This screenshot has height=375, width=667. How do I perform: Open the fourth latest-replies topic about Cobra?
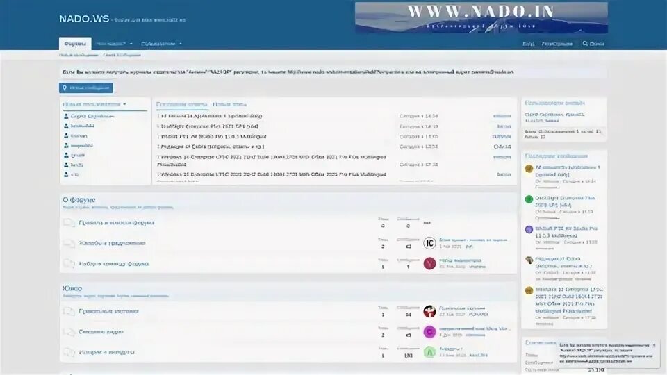coord(213,147)
